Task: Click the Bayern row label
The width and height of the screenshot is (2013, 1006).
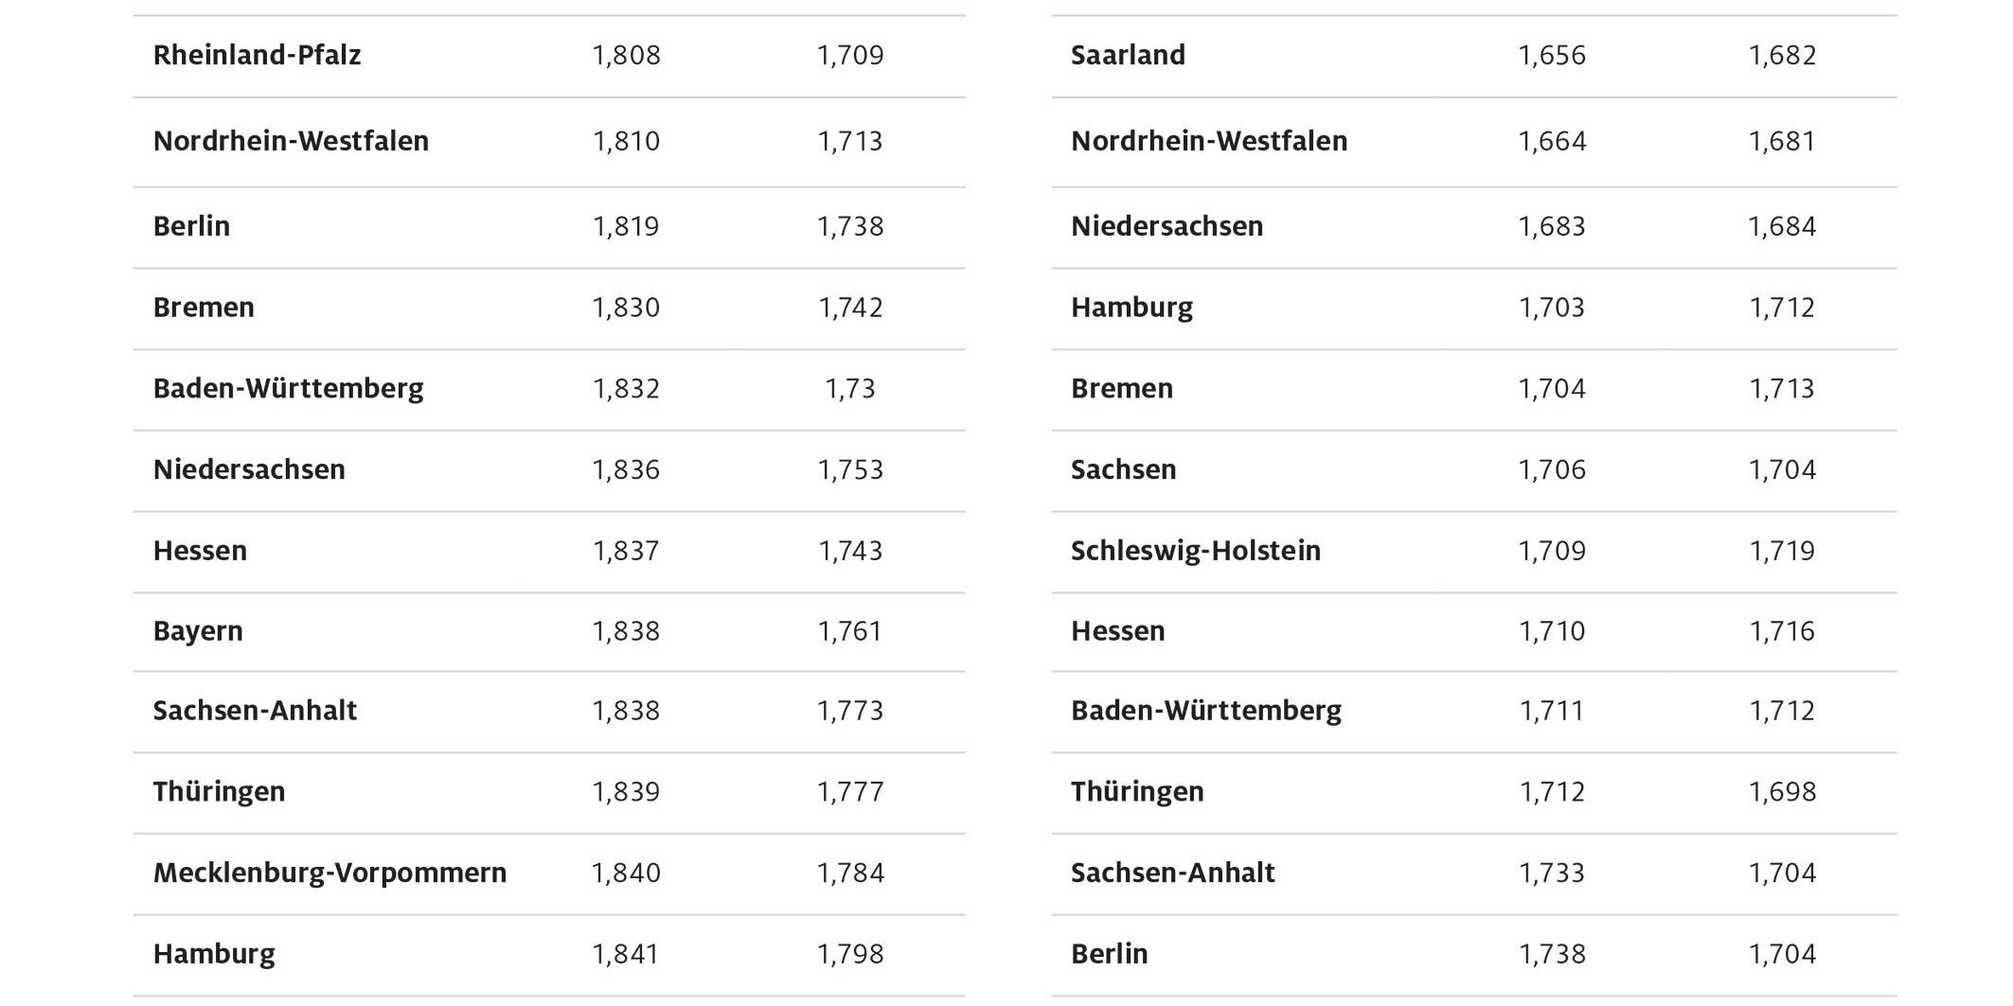Action: 198,631
